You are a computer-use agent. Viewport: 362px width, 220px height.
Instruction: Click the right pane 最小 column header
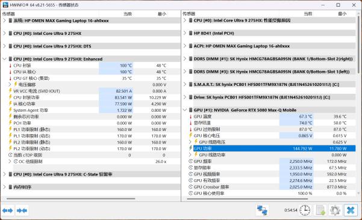coord(342,14)
